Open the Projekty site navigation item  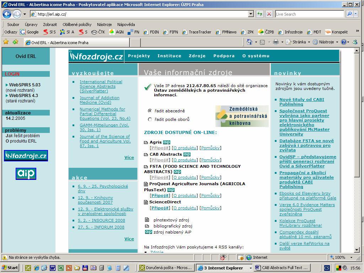(139, 56)
